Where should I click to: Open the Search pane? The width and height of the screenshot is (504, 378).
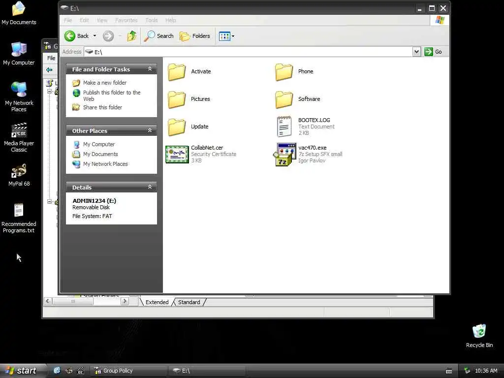tap(158, 36)
